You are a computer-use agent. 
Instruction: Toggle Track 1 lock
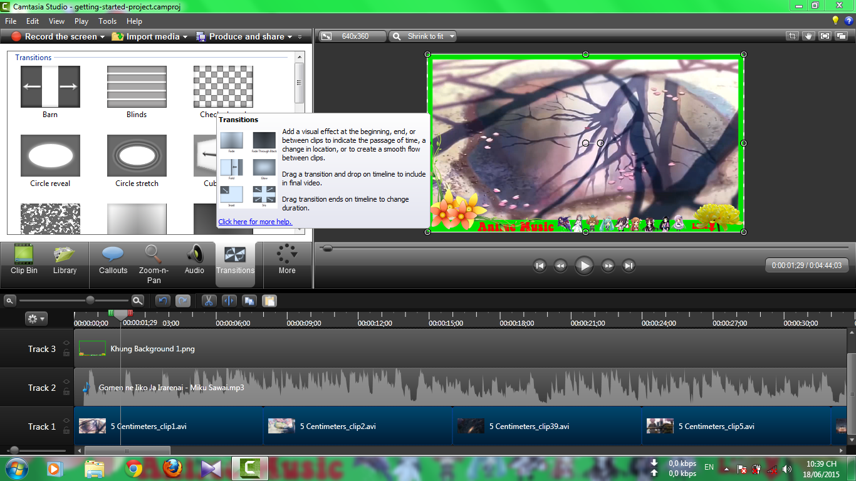tap(66, 430)
